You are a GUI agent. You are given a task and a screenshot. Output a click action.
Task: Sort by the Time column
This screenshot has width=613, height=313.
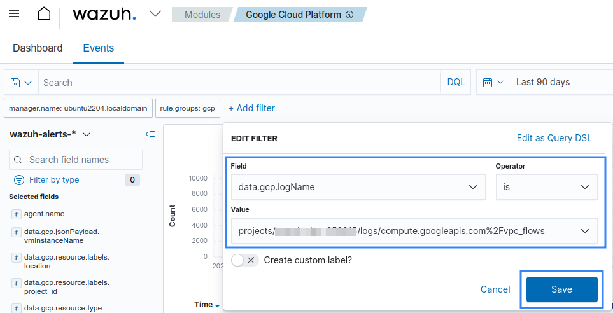click(208, 305)
